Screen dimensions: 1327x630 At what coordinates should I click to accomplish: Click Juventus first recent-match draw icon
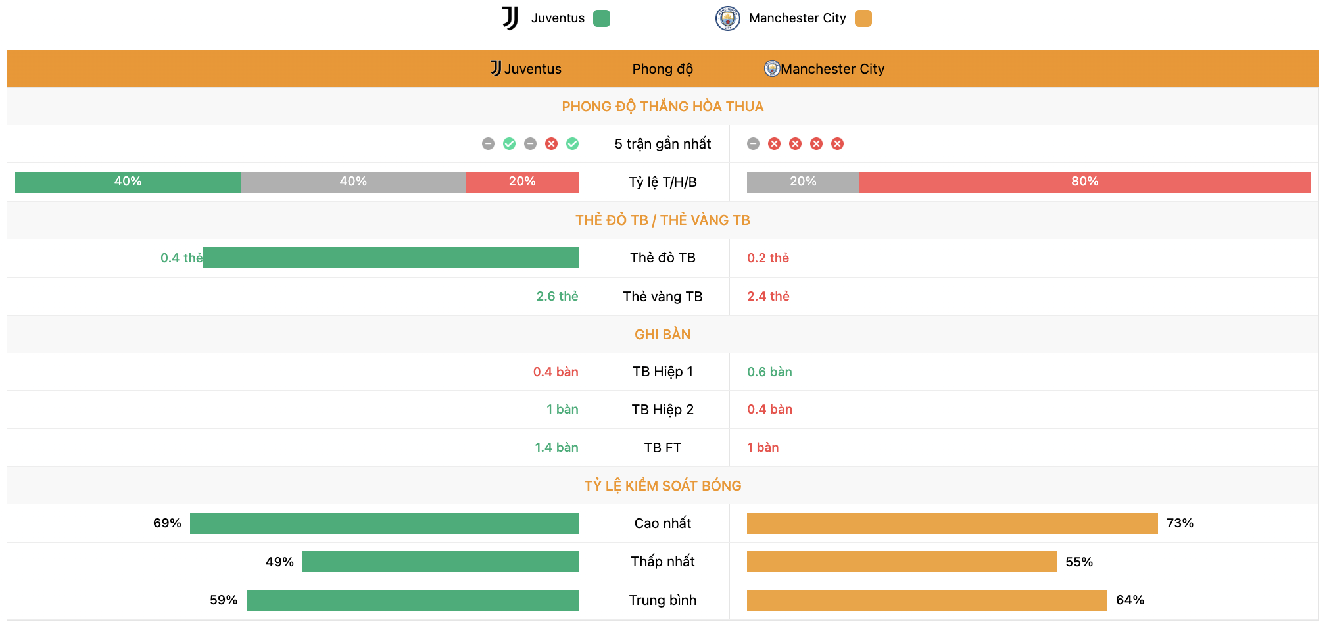click(x=488, y=144)
